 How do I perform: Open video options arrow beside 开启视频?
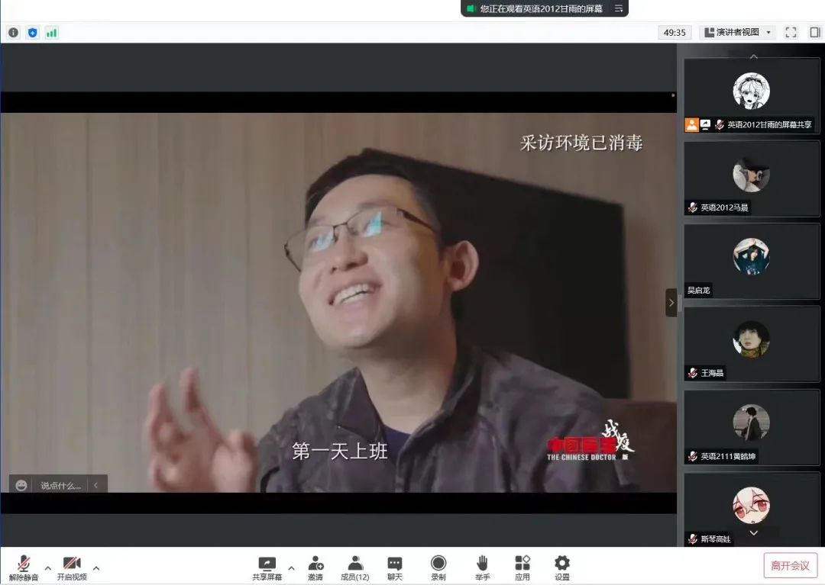coord(96,567)
